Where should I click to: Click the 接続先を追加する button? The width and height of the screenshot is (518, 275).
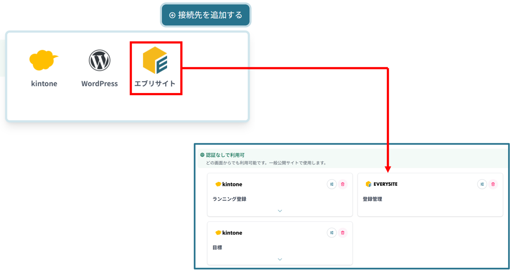pos(206,15)
